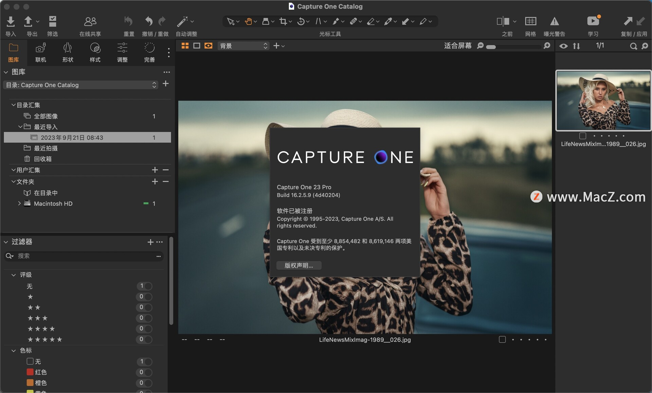Select 2023年9月21日 08:43 import
Screen dimensions: 652x393
[87, 137]
